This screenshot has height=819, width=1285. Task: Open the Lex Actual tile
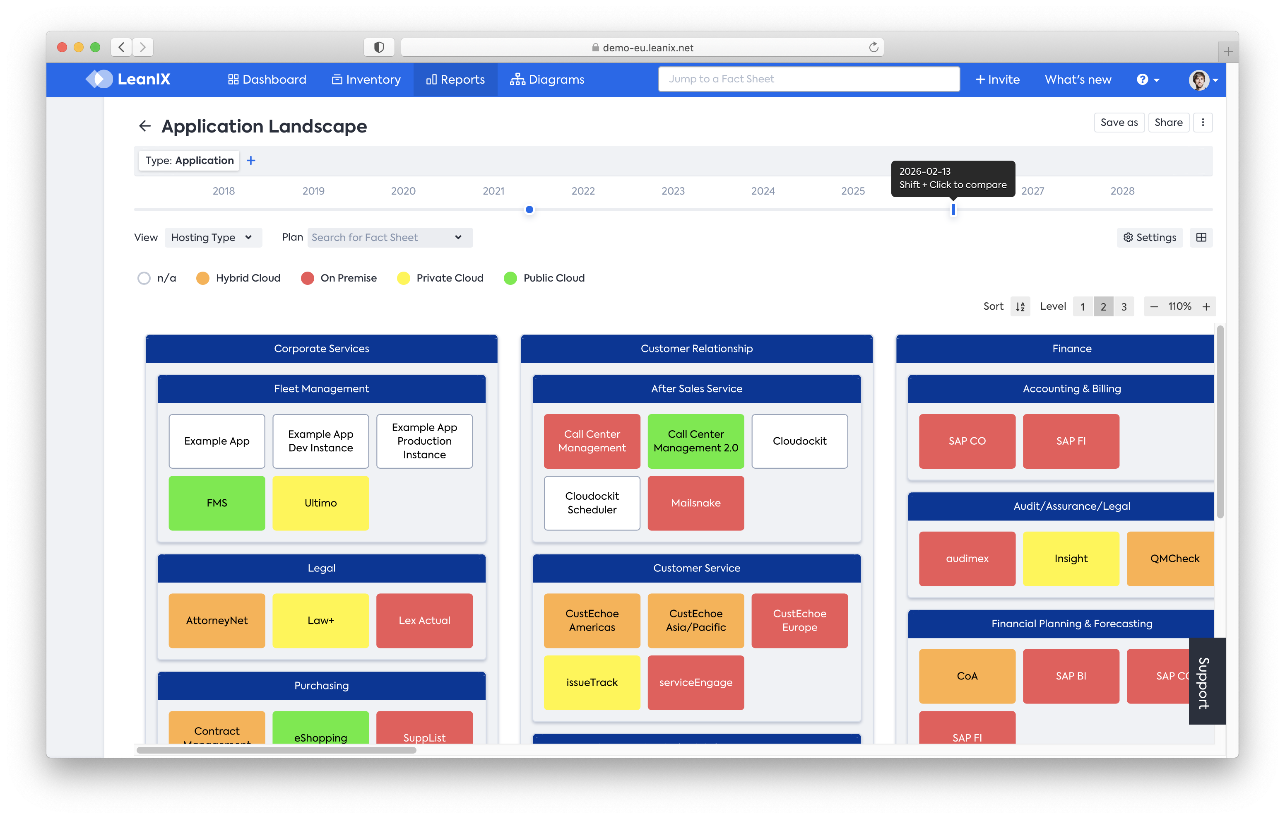(x=424, y=620)
